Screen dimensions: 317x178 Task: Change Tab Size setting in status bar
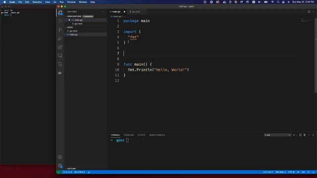(280, 172)
